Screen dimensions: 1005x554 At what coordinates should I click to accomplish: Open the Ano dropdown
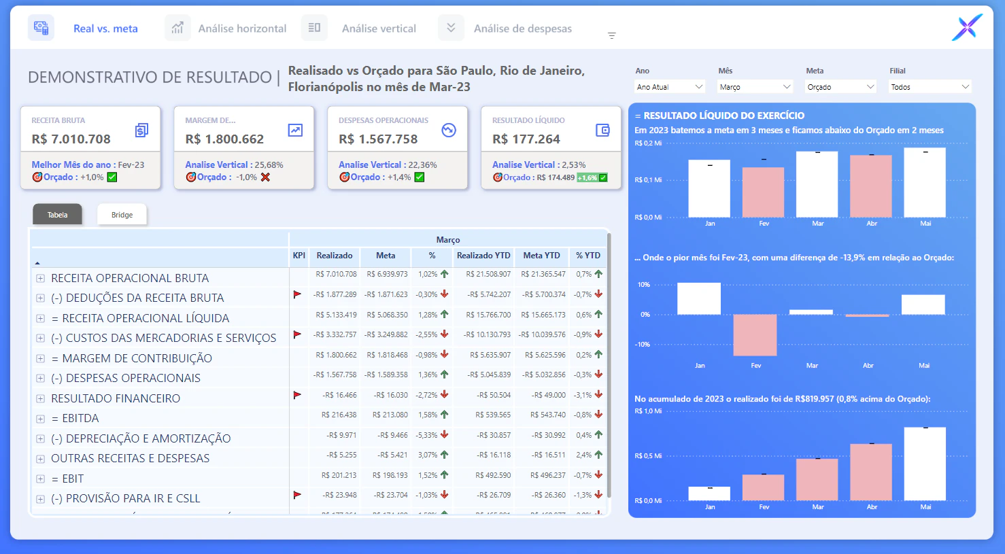pos(670,87)
